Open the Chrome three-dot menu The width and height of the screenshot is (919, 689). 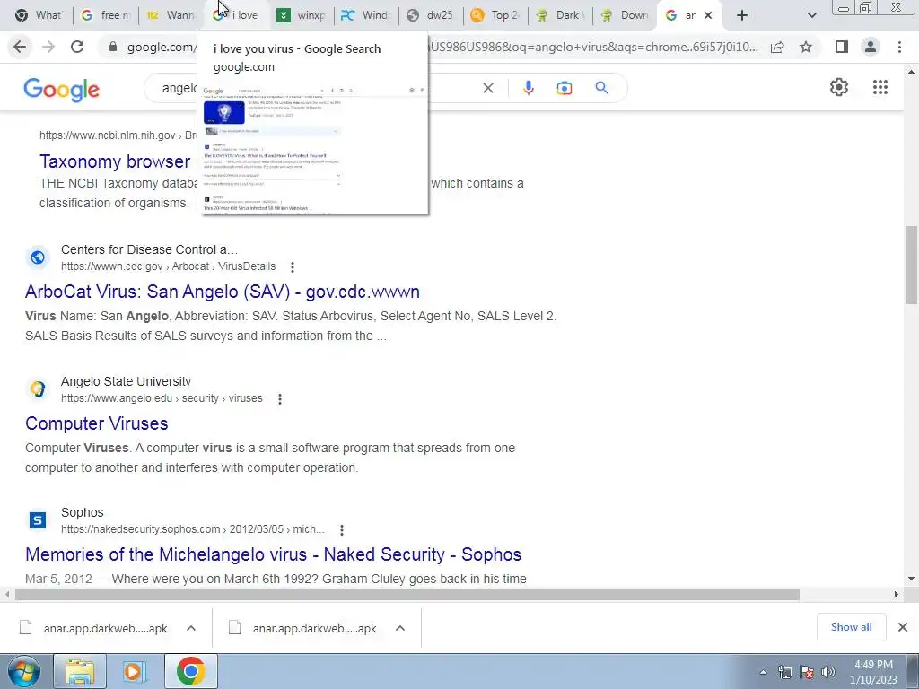point(899,47)
